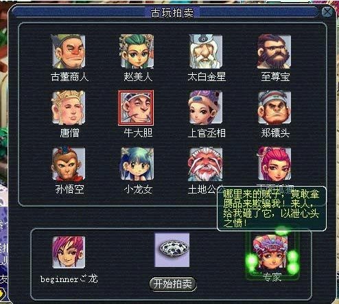Close the 古玩拍卖 window

coord(327,12)
